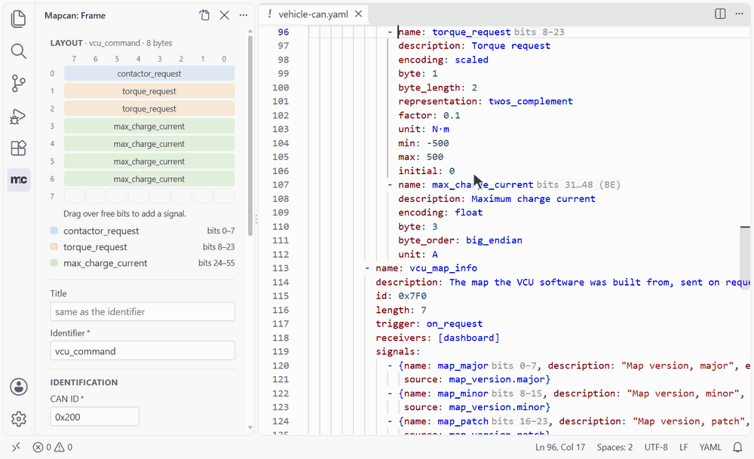Open notifications bell
This screenshot has width=754, height=459.
tap(737, 447)
